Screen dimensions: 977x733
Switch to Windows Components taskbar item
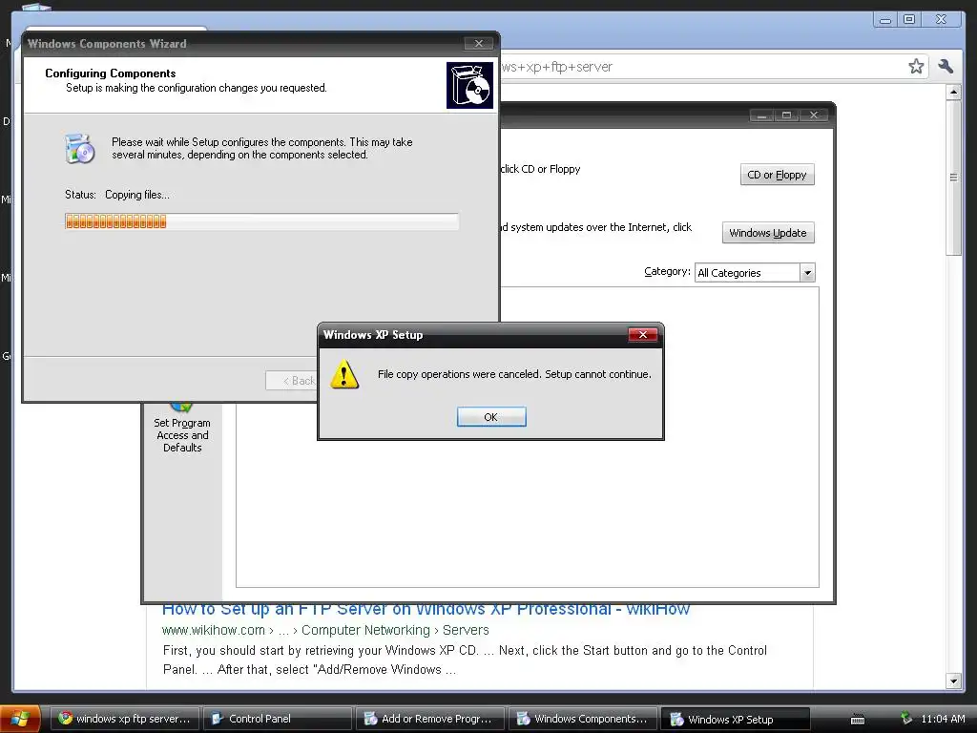pos(583,719)
